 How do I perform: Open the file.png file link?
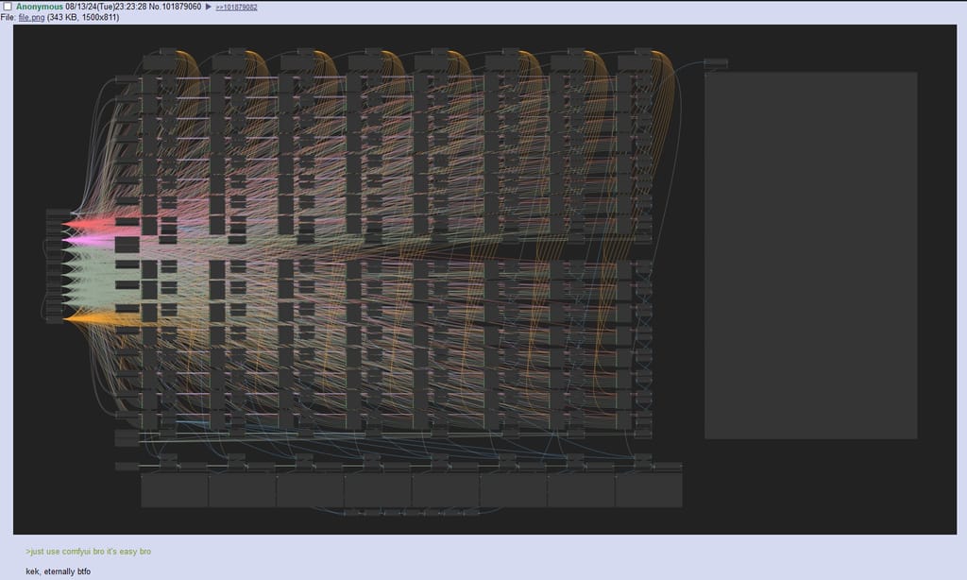(x=31, y=17)
